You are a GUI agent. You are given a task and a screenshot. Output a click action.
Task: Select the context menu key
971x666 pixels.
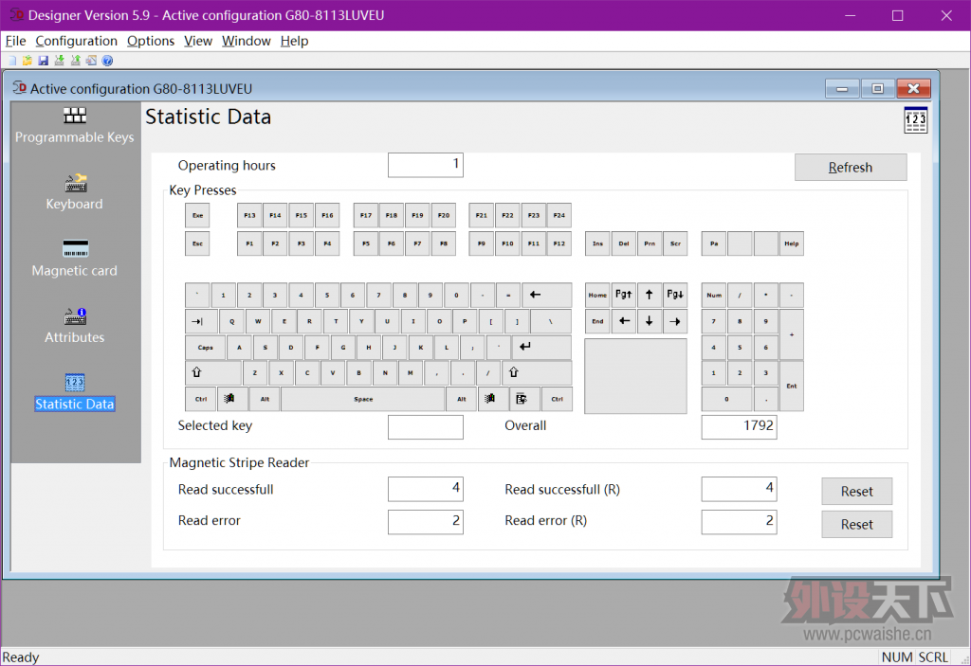[x=524, y=399]
